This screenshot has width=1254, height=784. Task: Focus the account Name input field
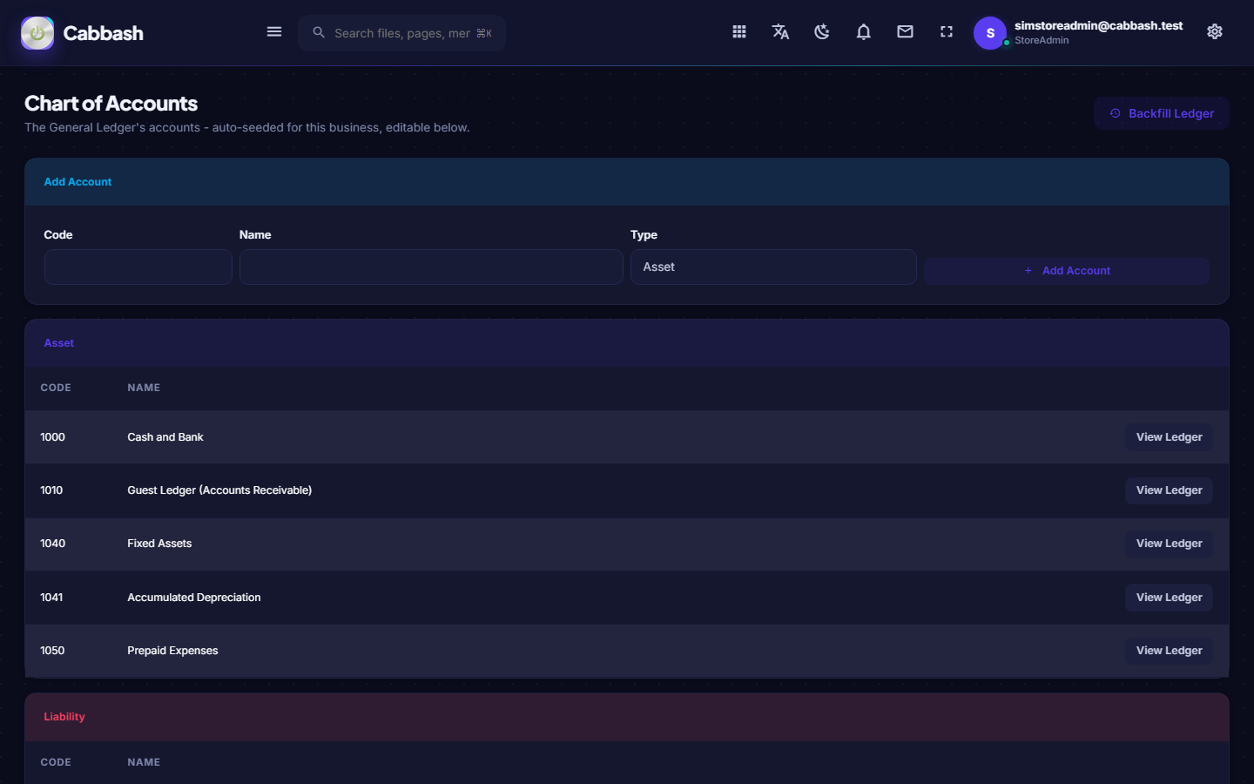tap(431, 267)
